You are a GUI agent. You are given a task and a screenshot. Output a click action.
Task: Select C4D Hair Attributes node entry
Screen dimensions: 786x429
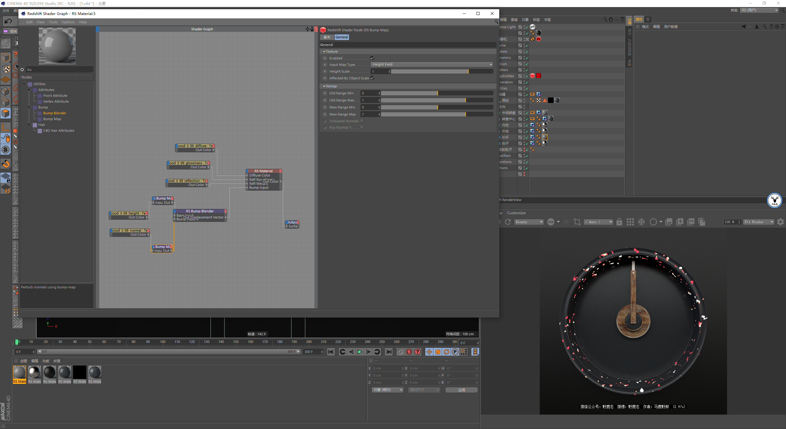pos(59,131)
